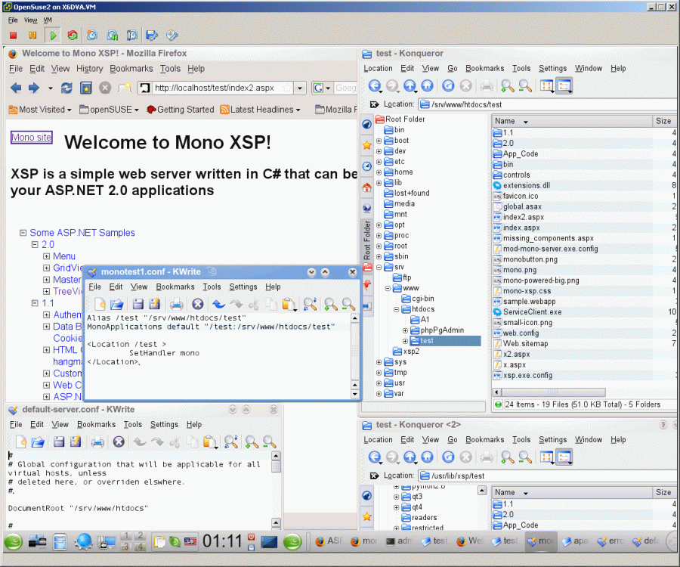The width and height of the screenshot is (680, 567).
Task: Click the Find icon in monotest1.conf KWrite
Action: (x=310, y=305)
